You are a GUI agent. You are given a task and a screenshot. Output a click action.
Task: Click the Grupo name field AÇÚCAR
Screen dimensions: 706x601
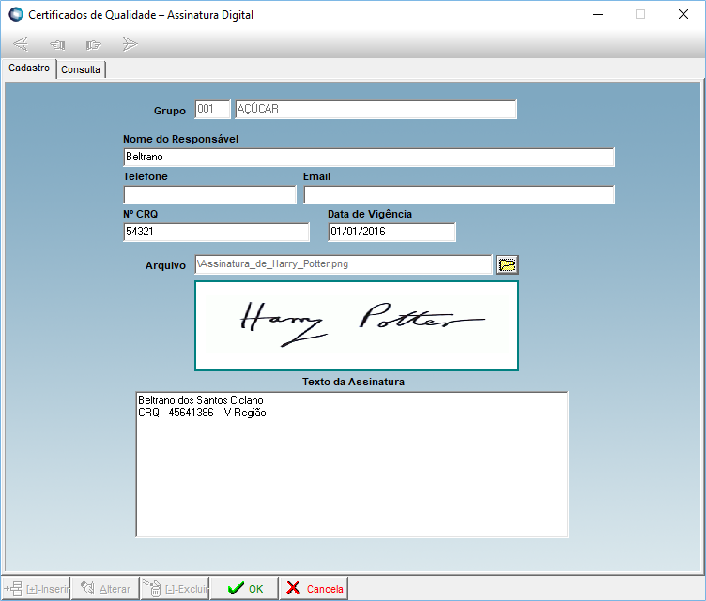pos(376,110)
